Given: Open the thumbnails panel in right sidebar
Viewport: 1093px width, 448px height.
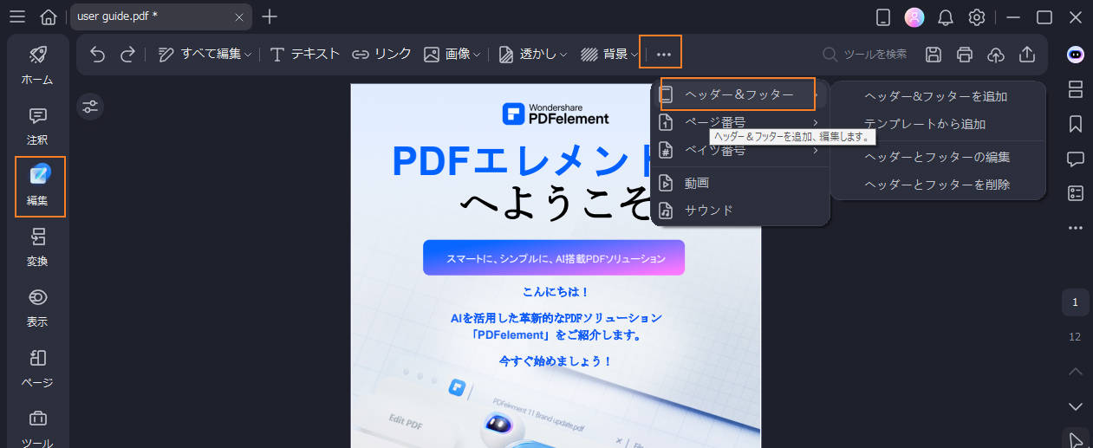Looking at the screenshot, I should (x=1076, y=89).
